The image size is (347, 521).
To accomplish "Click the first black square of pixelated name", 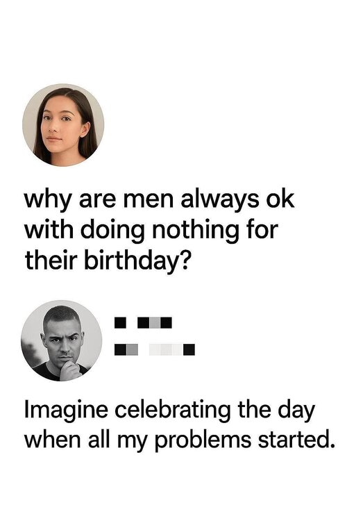I will pos(120,322).
